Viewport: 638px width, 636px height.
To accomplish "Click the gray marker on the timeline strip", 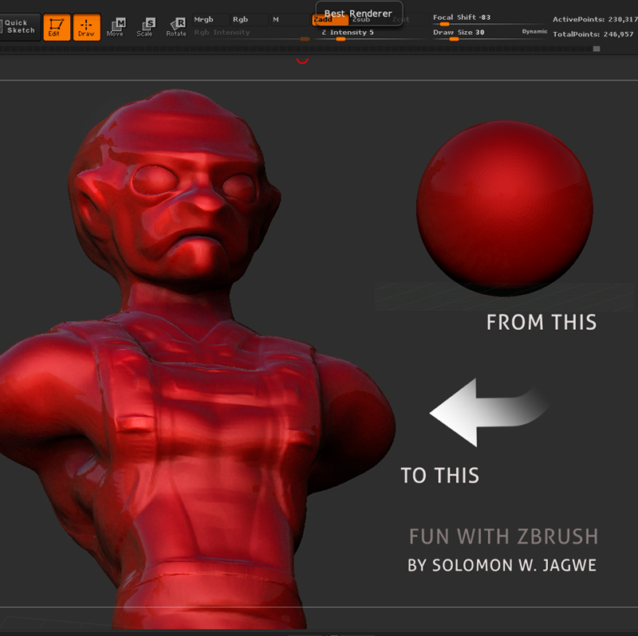I will tap(597, 49).
